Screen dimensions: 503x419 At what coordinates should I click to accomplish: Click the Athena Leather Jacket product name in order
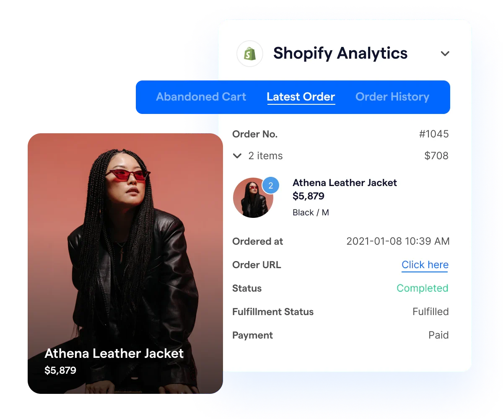[345, 183]
